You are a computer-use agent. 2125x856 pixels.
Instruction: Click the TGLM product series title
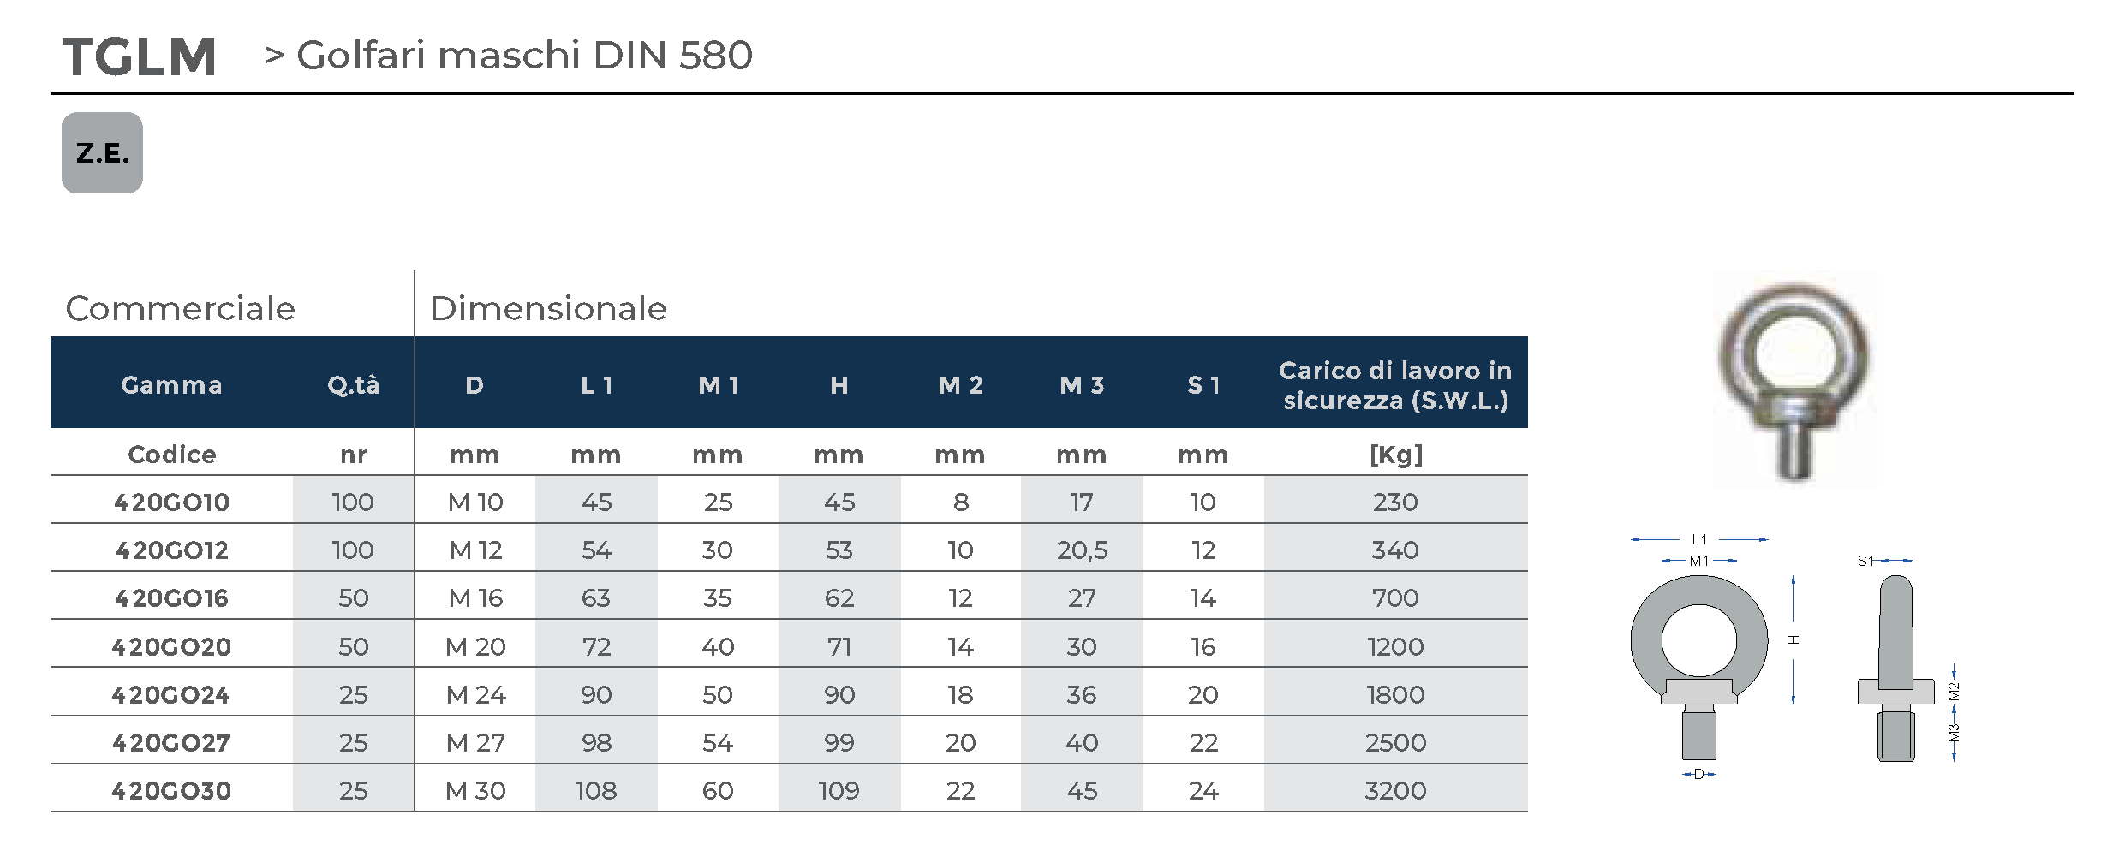(x=140, y=56)
